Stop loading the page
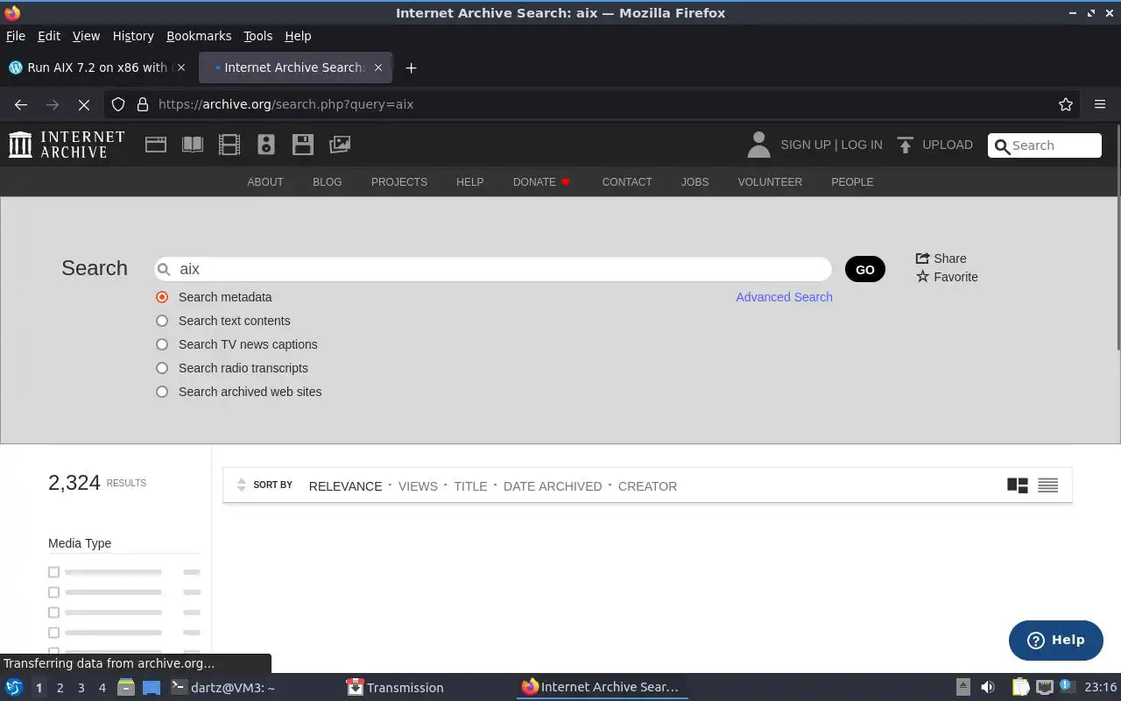Viewport: 1121px width, 701px height. click(84, 104)
